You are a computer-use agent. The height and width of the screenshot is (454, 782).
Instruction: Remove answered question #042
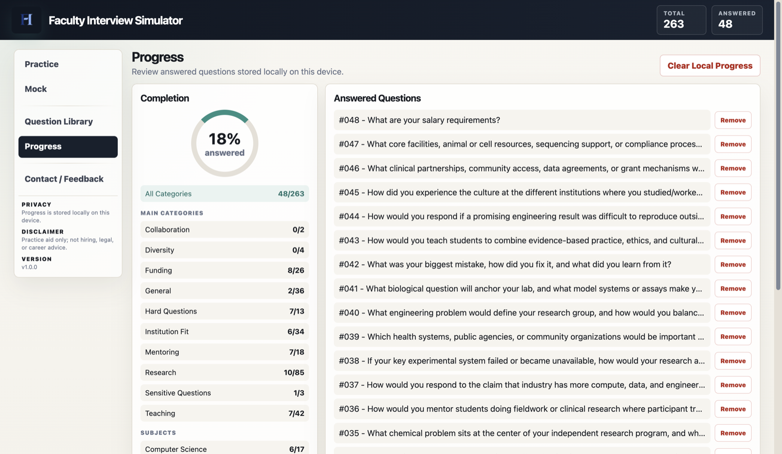[733, 264]
